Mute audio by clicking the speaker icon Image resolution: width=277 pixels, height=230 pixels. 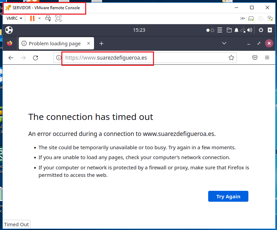pos(250,30)
